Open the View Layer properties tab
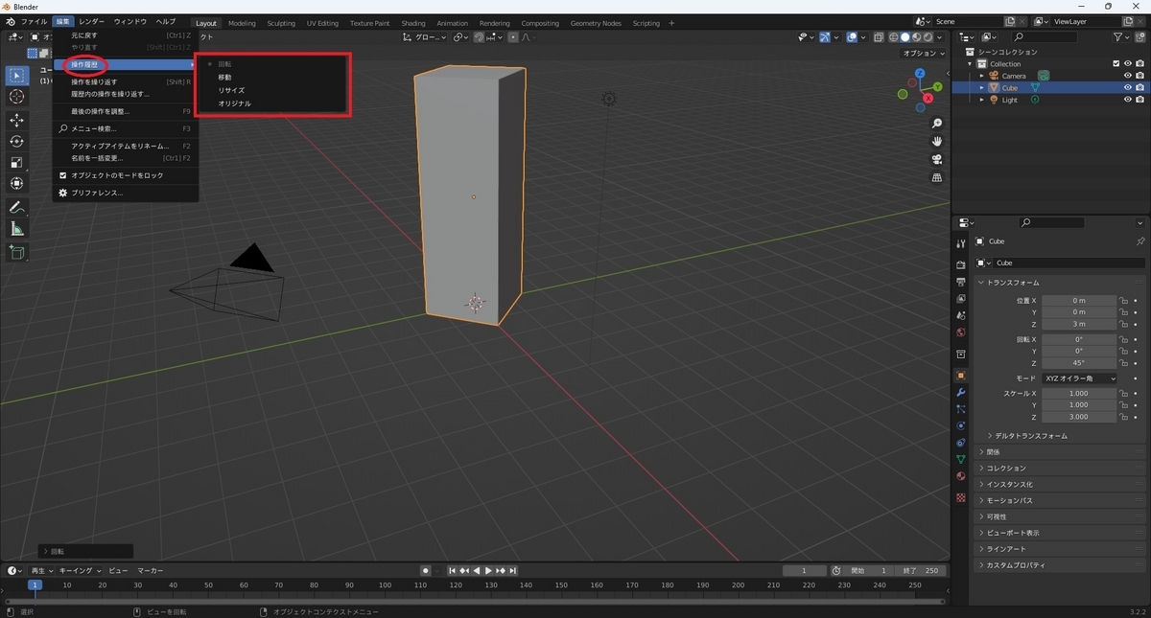Screen dimensions: 1151x618 [x=960, y=299]
